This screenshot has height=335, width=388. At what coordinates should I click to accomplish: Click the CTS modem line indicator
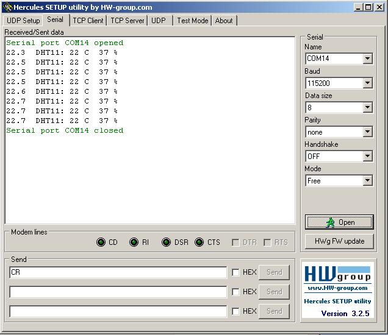[199, 242]
